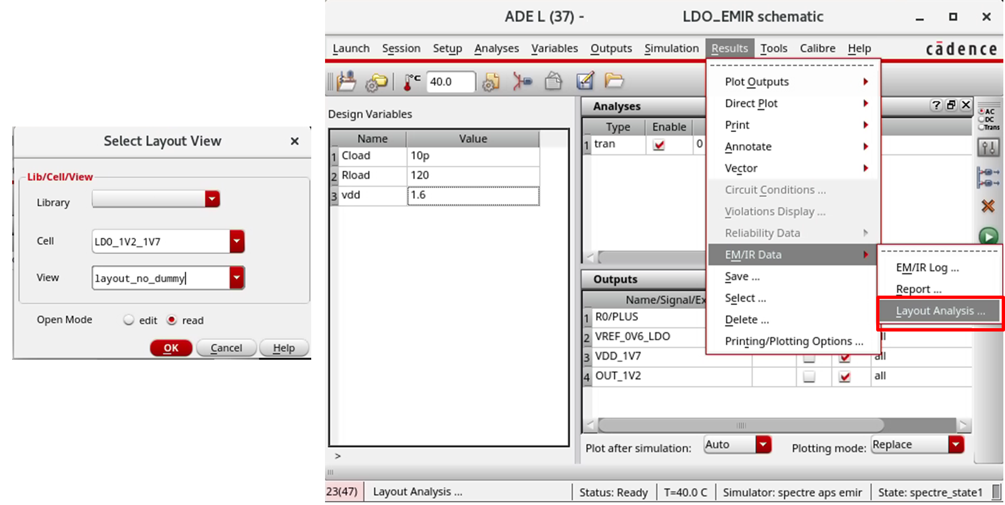Select the Trans radio button in the sidebar
Screen dimensions: 1005x505
click(x=982, y=127)
